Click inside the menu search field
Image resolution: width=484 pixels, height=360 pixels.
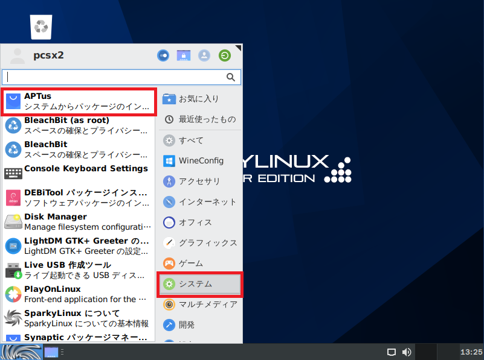click(121, 77)
